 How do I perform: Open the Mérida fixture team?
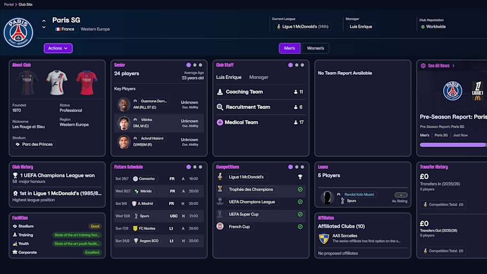(143, 191)
